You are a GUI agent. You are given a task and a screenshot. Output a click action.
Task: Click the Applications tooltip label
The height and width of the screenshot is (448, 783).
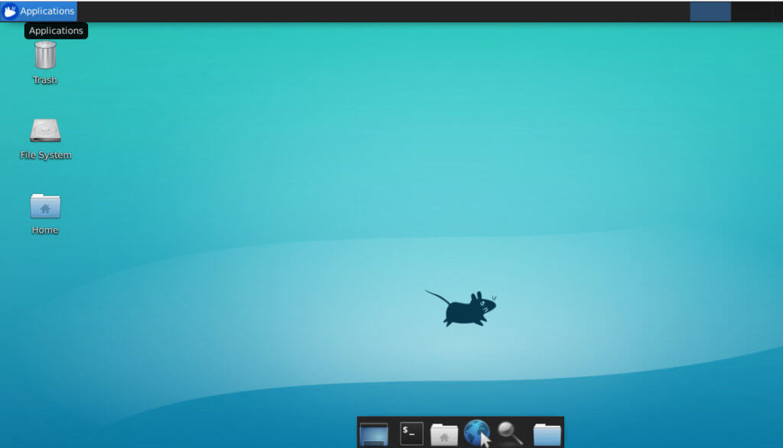[56, 31]
